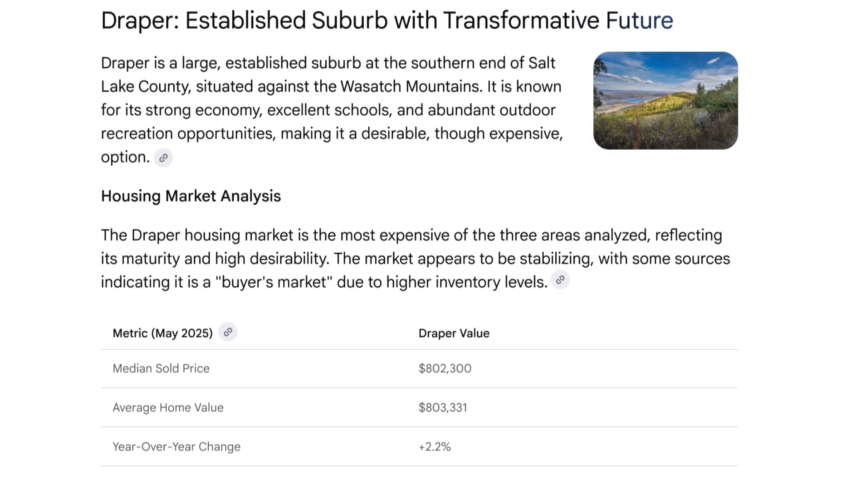This screenshot has width=853, height=480.
Task: Open the Draper landscape photo thumbnail
Action: point(665,100)
